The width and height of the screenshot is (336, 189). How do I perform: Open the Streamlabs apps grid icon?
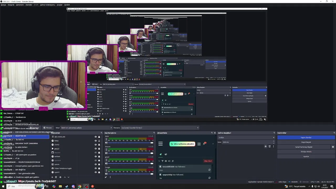199,144
